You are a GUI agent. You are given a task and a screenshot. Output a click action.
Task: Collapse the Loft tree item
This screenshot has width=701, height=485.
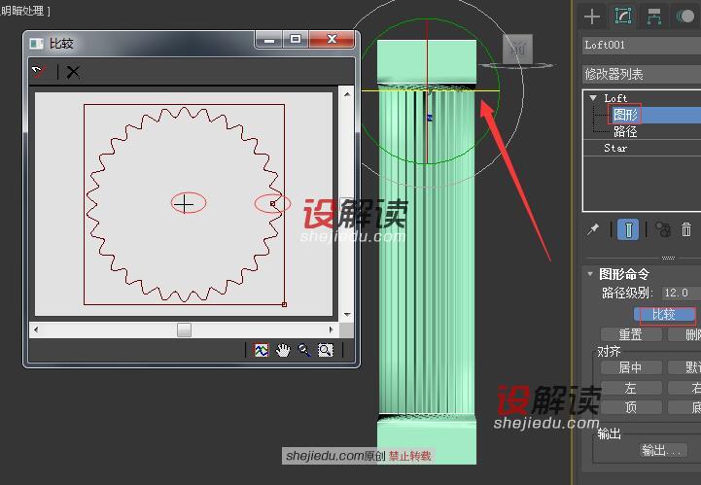pyautogui.click(x=593, y=98)
